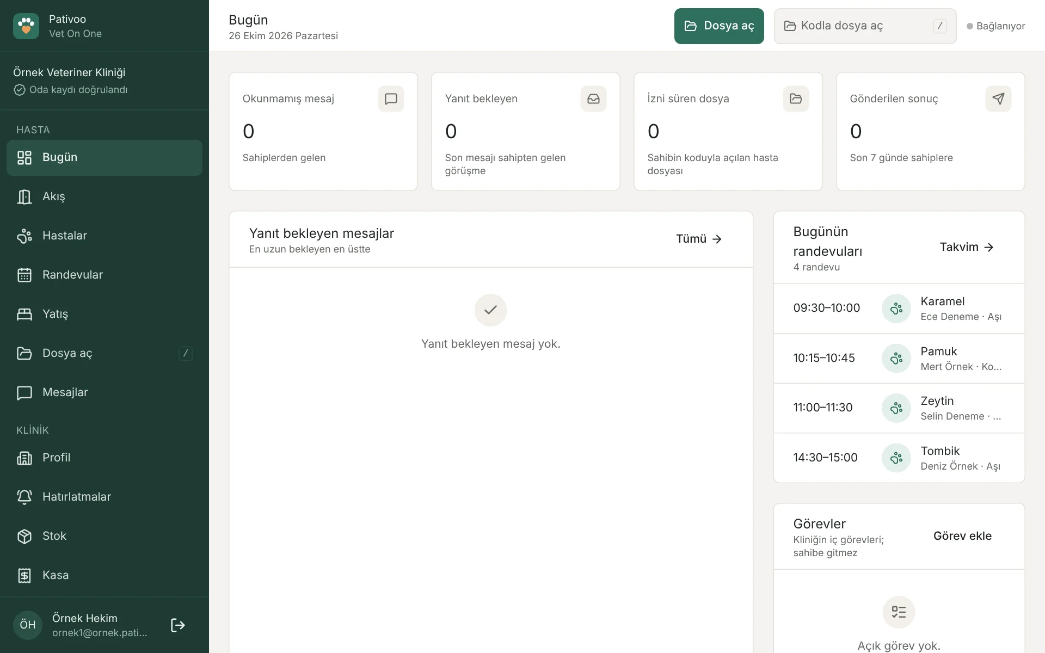1045x653 pixels.
Task: Open the Takvim link for today's appointments
Action: [x=967, y=247]
